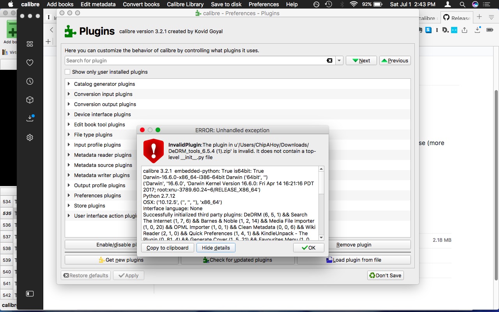499x312 pixels.
Task: Select the Releases GitHub browser tab
Action: pyautogui.click(x=457, y=18)
